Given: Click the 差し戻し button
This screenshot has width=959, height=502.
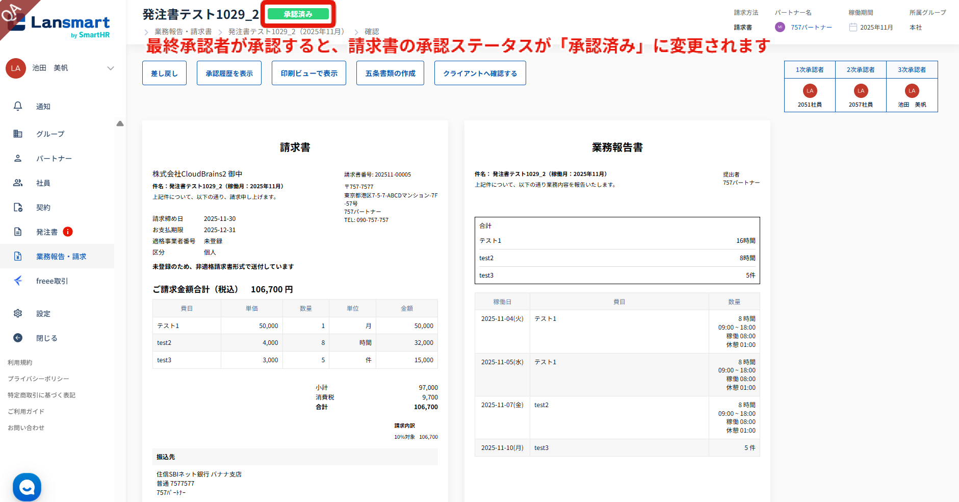Looking at the screenshot, I should (164, 73).
